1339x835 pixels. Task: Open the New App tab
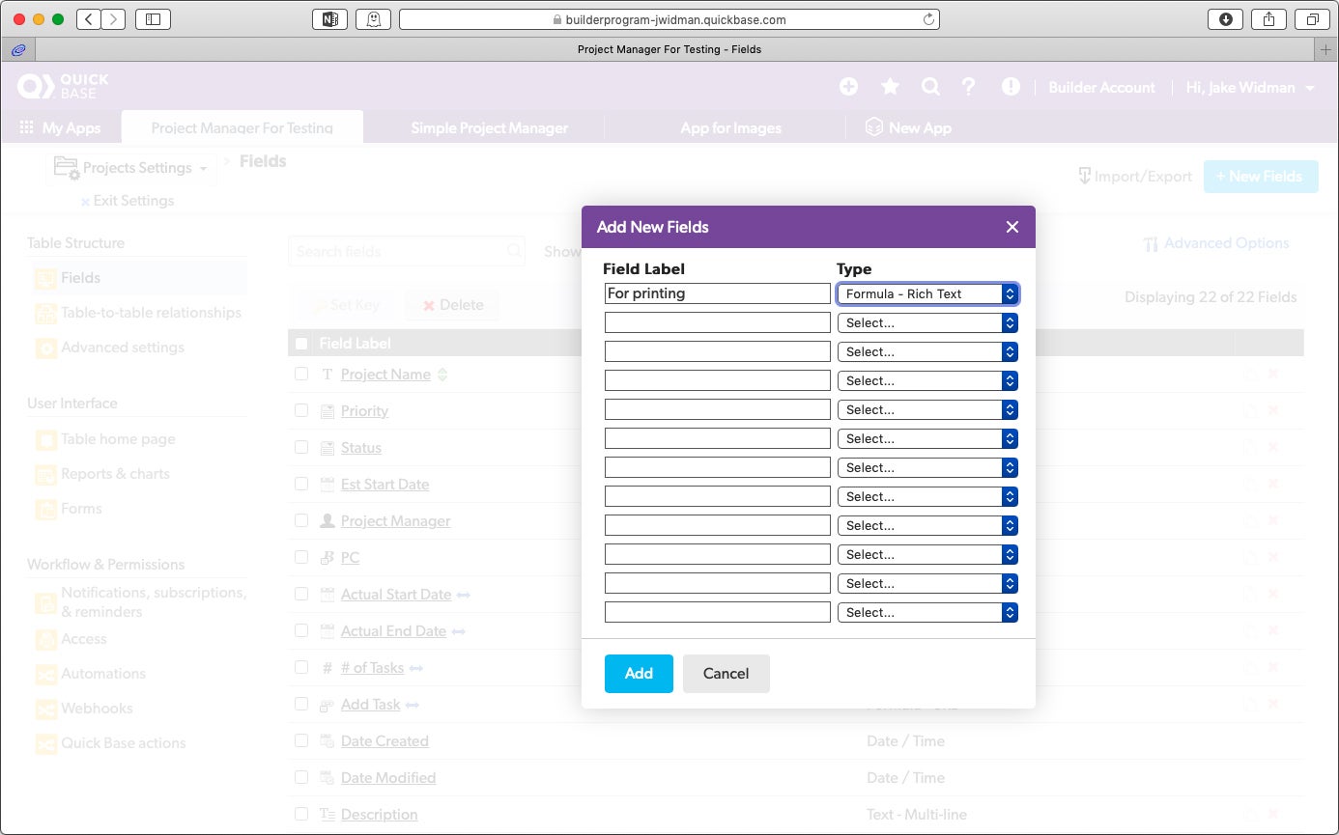(908, 127)
